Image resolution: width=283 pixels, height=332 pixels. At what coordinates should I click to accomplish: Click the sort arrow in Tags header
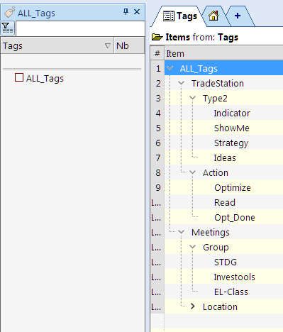(108, 45)
